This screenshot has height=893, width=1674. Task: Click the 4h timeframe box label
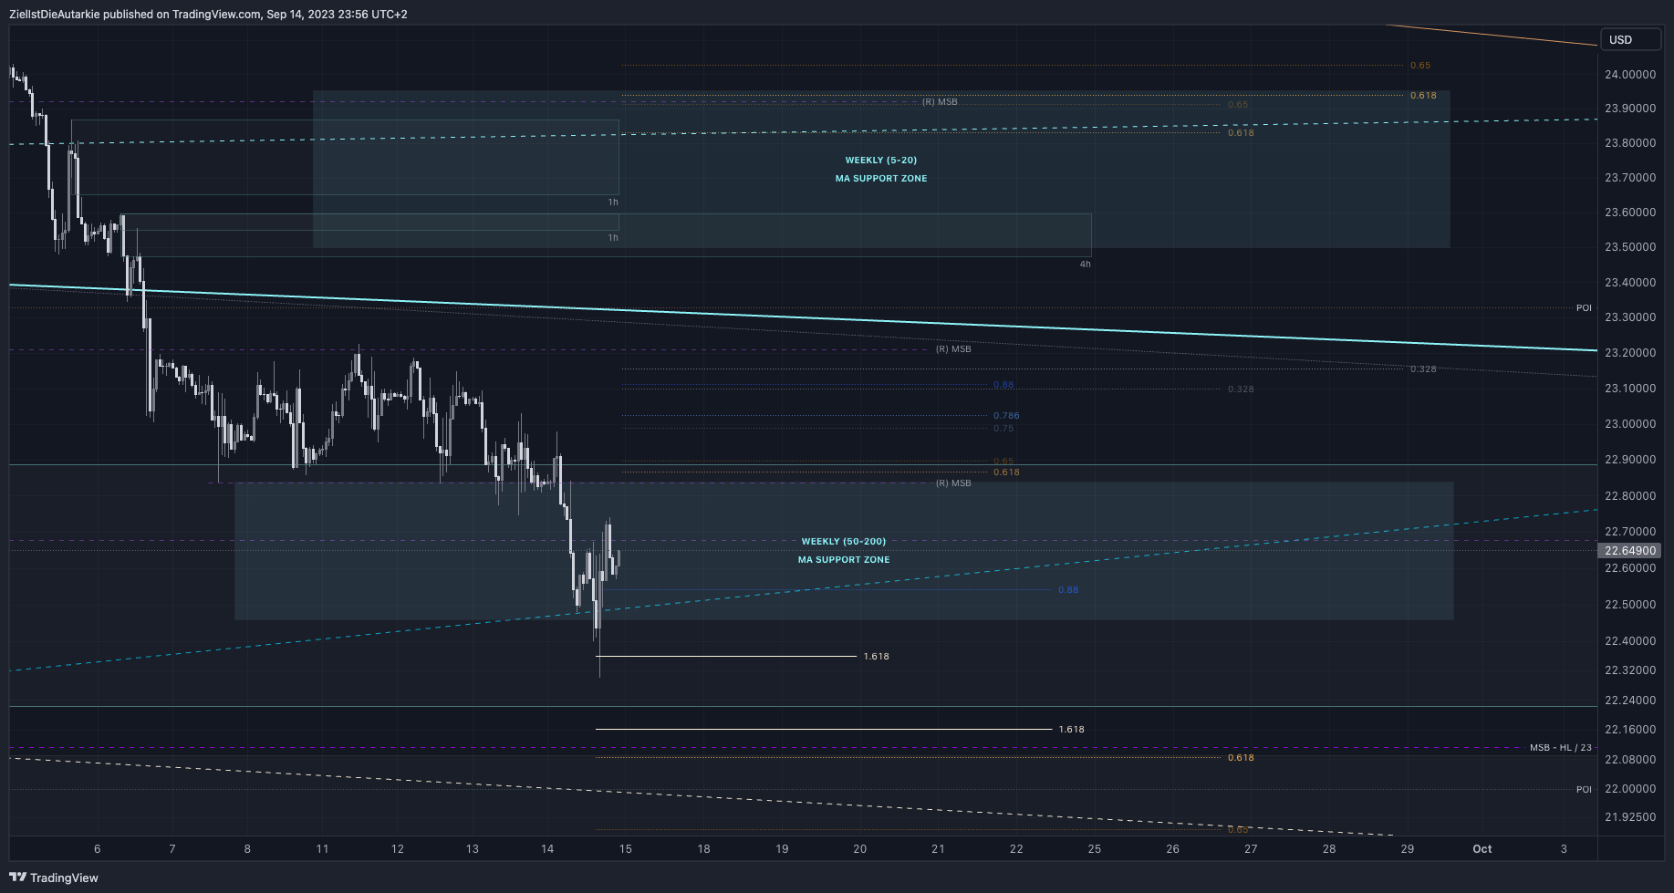click(x=1085, y=265)
